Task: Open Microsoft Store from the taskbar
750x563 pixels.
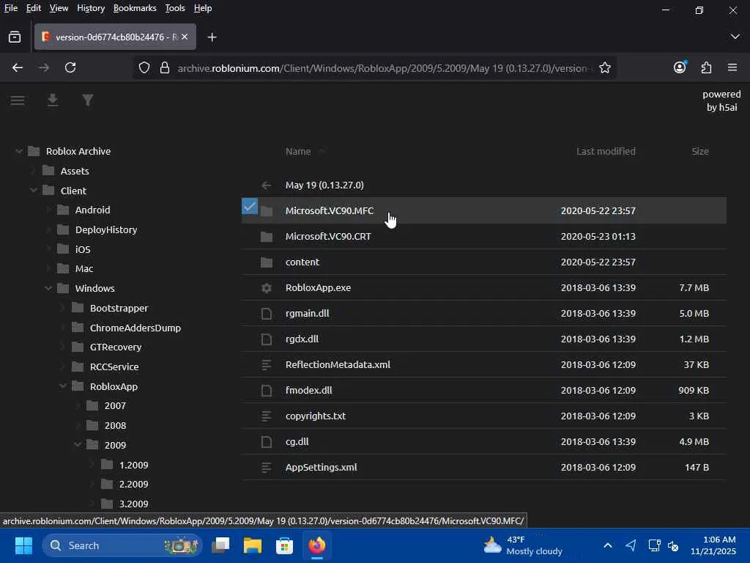Action: [x=285, y=545]
